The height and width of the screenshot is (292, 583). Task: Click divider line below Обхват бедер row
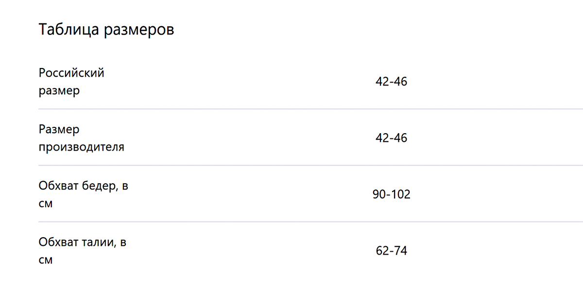point(311,222)
